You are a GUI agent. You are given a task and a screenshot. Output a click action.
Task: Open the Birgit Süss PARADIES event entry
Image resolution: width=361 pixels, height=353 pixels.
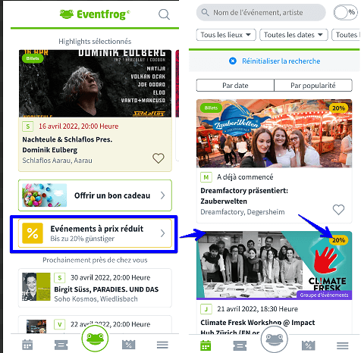point(95,288)
